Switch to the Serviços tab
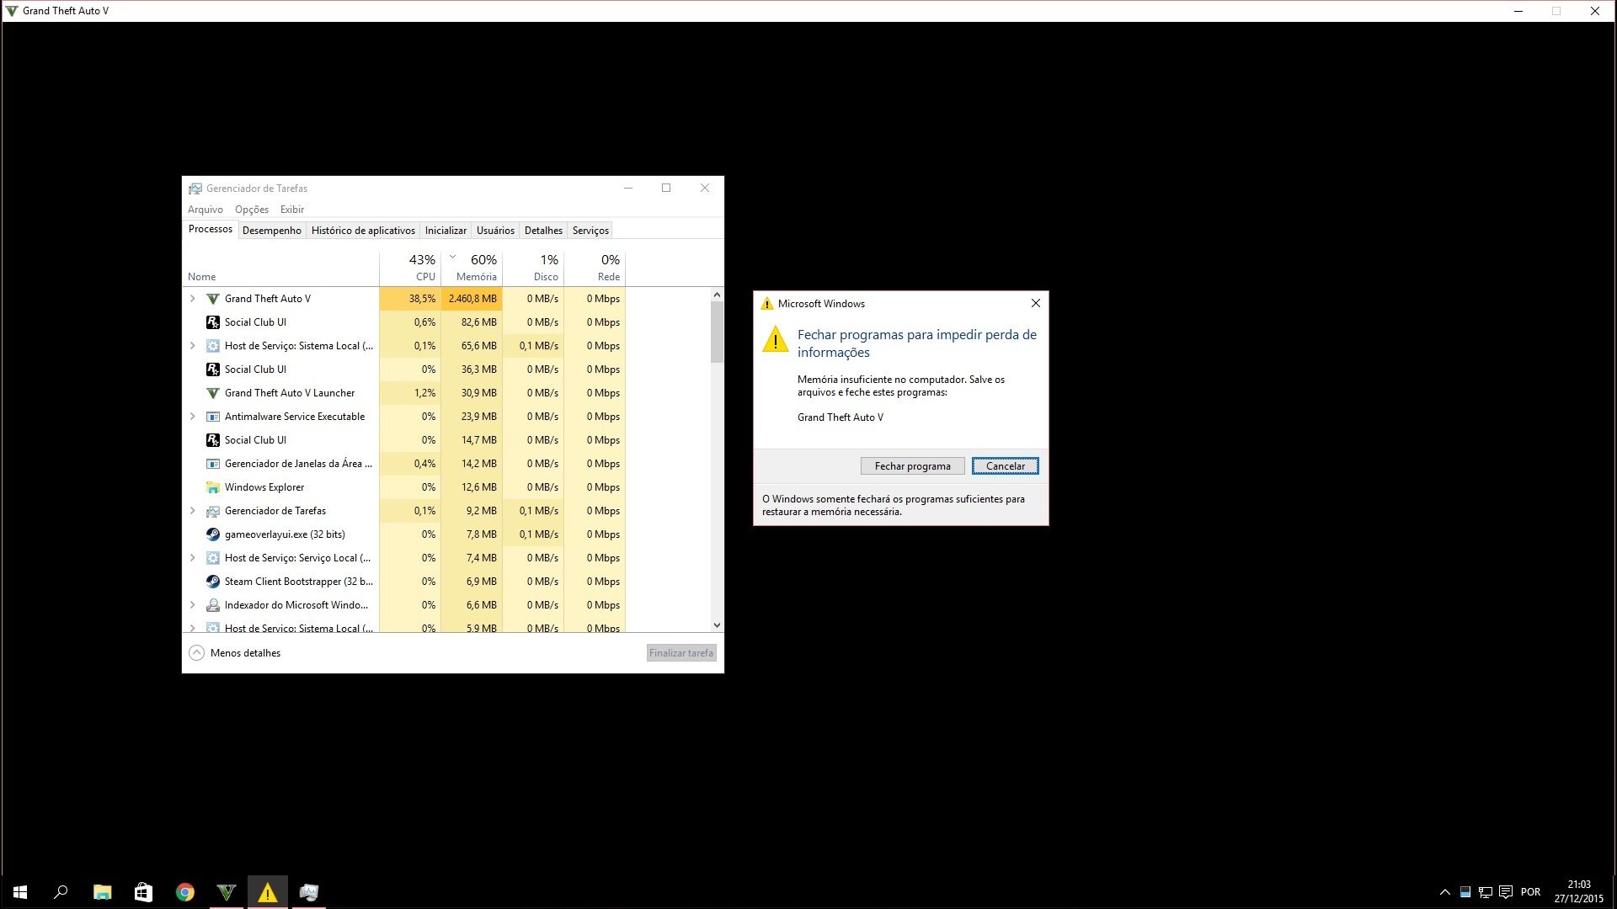Image resolution: width=1617 pixels, height=909 pixels. (x=590, y=231)
